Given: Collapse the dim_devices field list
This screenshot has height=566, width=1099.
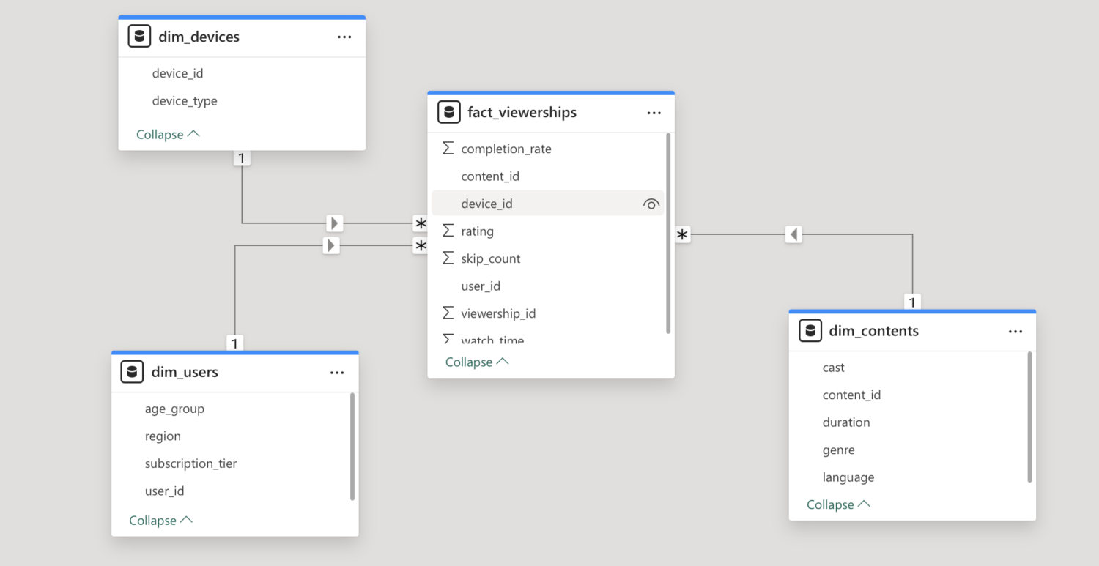Looking at the screenshot, I should tap(168, 134).
